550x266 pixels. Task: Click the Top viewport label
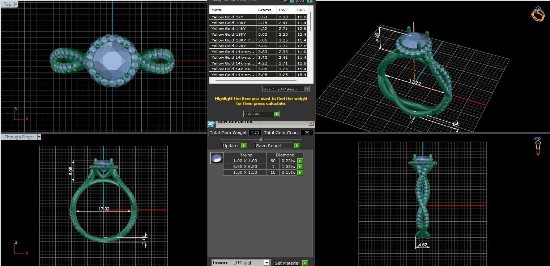(x=7, y=4)
